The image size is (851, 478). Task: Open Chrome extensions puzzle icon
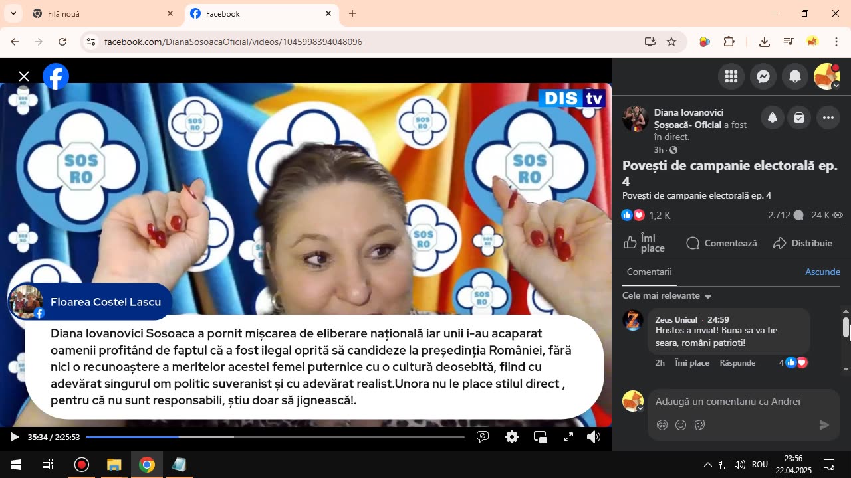tap(729, 42)
